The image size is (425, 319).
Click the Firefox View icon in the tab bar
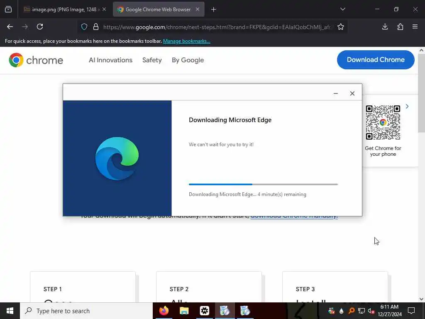(x=8, y=10)
